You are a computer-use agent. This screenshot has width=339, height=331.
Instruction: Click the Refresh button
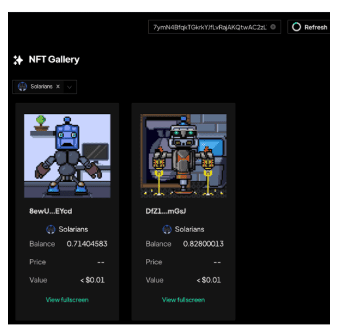coord(308,27)
